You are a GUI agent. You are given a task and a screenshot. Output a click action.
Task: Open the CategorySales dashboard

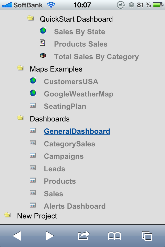pyautogui.click(x=69, y=144)
